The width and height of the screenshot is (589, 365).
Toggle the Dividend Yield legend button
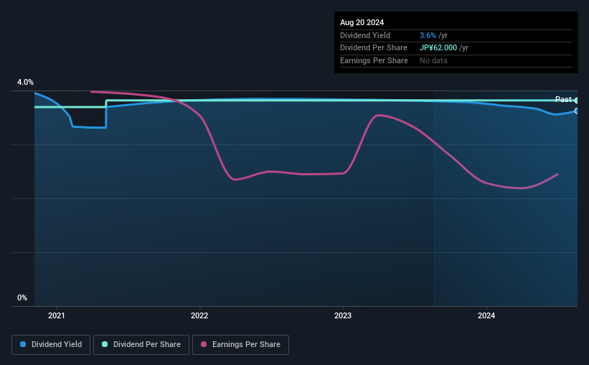[51, 345]
